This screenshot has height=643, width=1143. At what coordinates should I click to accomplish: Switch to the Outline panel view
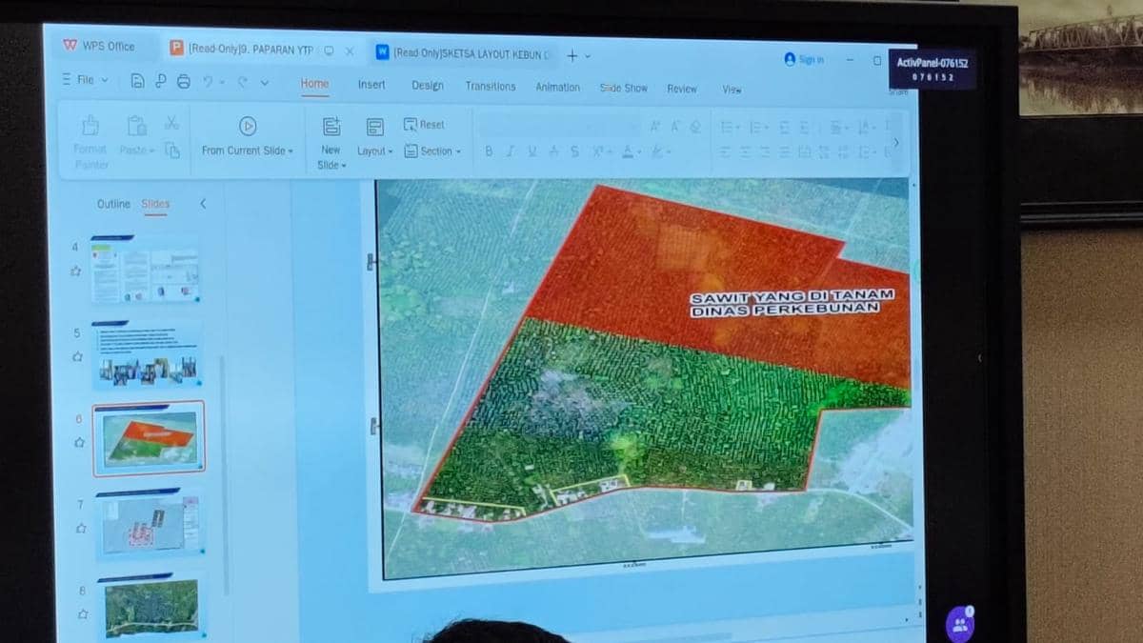point(113,204)
